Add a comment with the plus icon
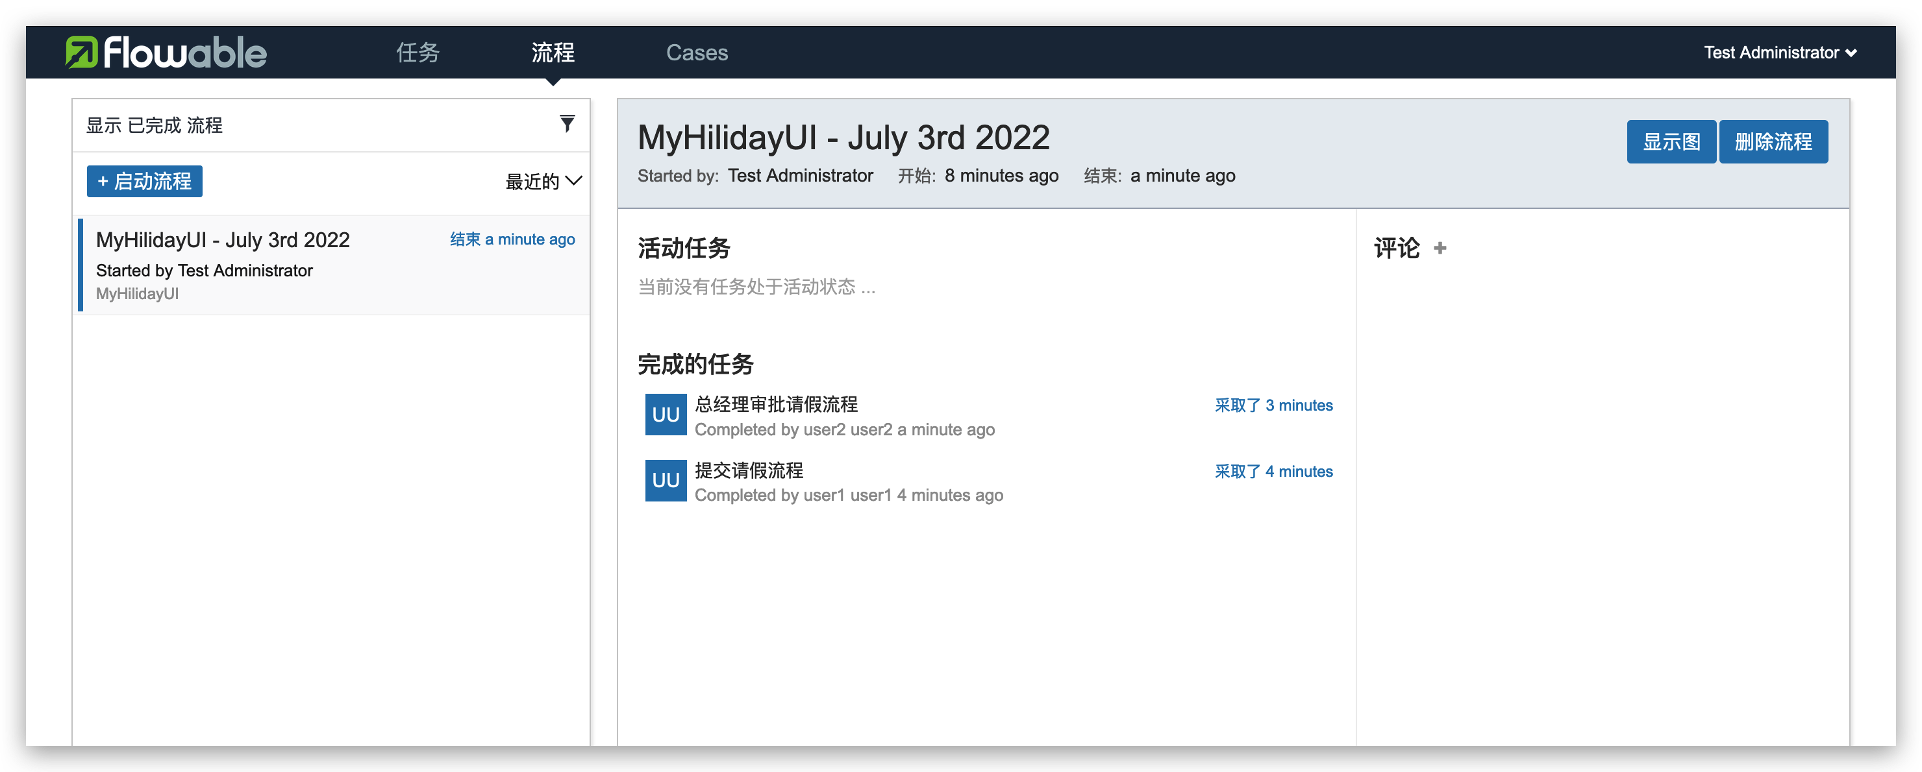 1440,248
